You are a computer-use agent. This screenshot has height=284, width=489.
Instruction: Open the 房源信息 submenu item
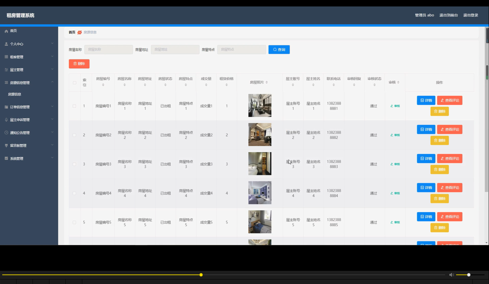(15, 94)
